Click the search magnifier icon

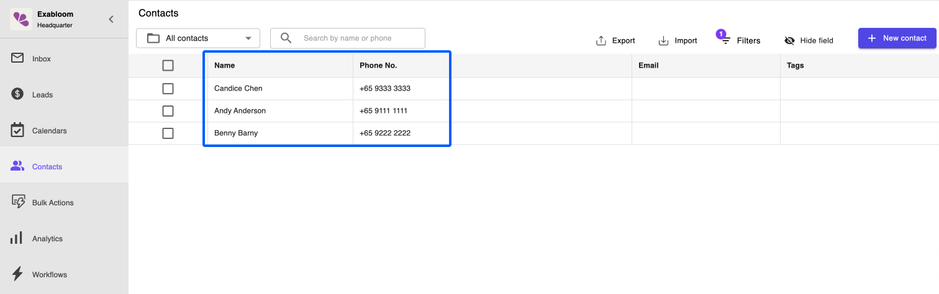[x=286, y=38]
